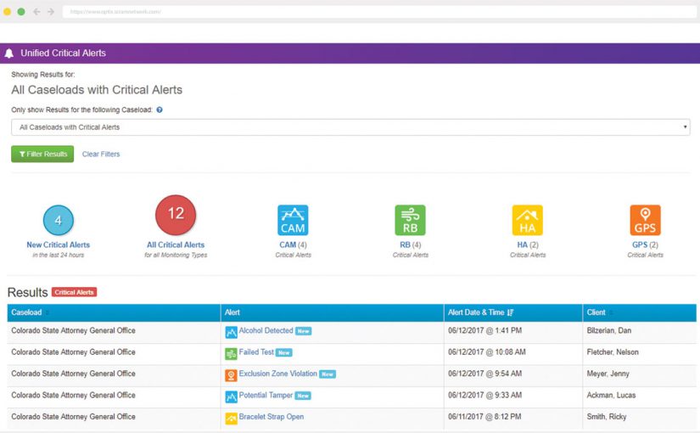The width and height of the screenshot is (700, 433).
Task: Click the date 06/12/2017 @ 9:33 AM
Action: (x=484, y=395)
